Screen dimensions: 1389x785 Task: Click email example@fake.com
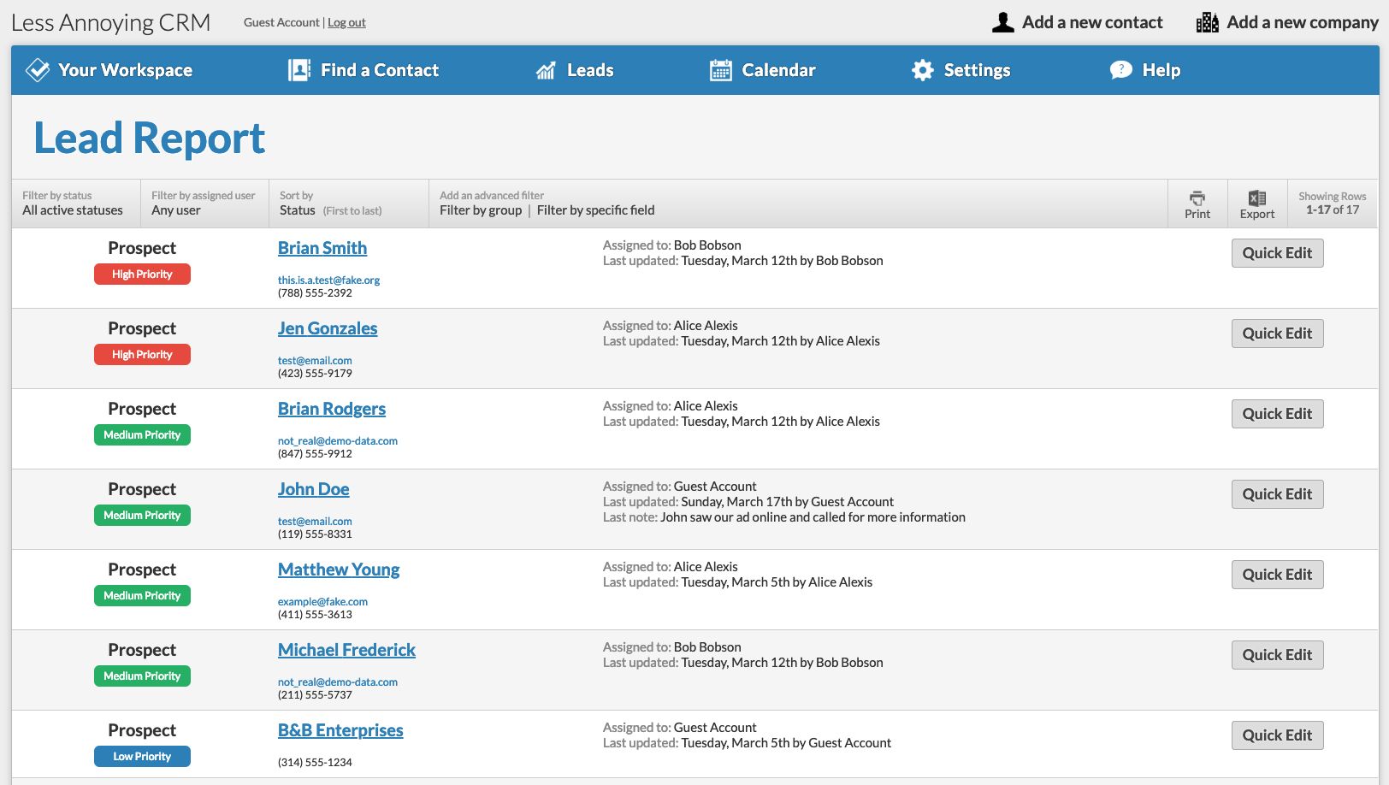pyautogui.click(x=322, y=601)
